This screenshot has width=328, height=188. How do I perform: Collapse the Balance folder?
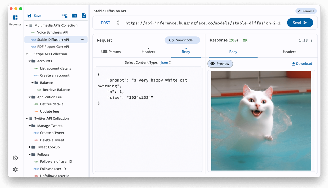[x=33, y=83]
